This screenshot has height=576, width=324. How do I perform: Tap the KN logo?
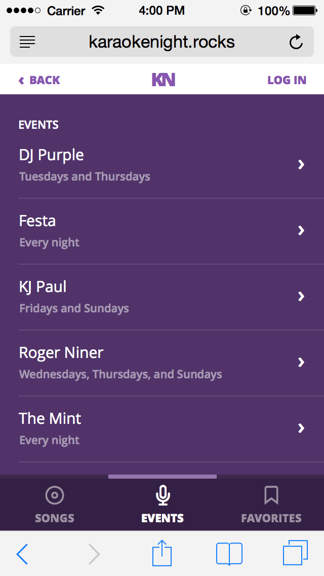coord(163,80)
